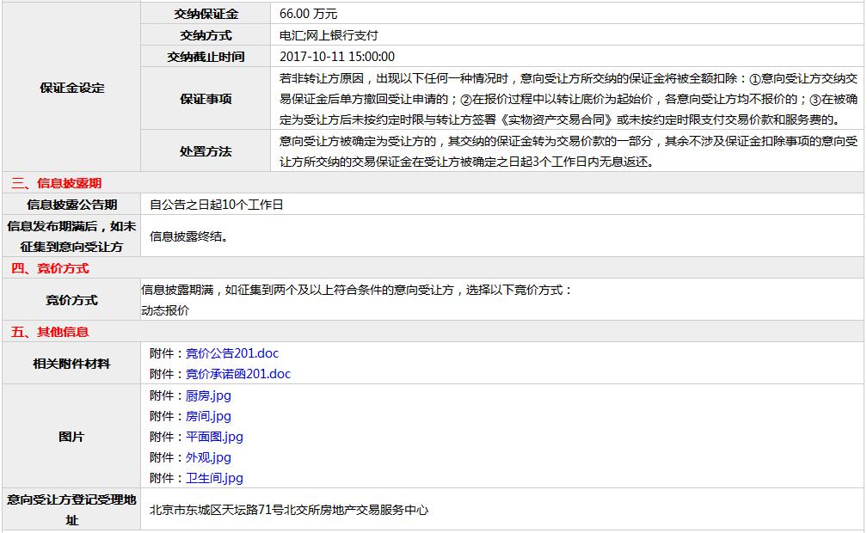
Task: Open the 房间.jpg picture link
Action: click(x=208, y=416)
